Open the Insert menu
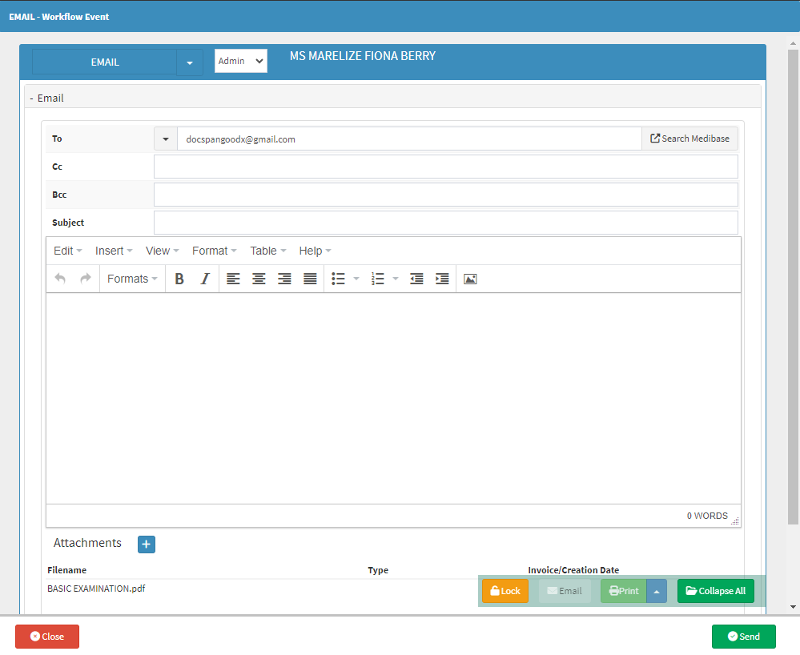The height and width of the screenshot is (655, 800). pyautogui.click(x=114, y=251)
